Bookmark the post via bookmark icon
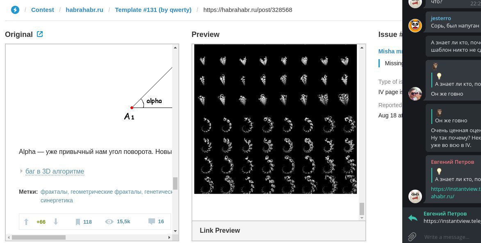This screenshot has height=243, width=481. coord(78,222)
